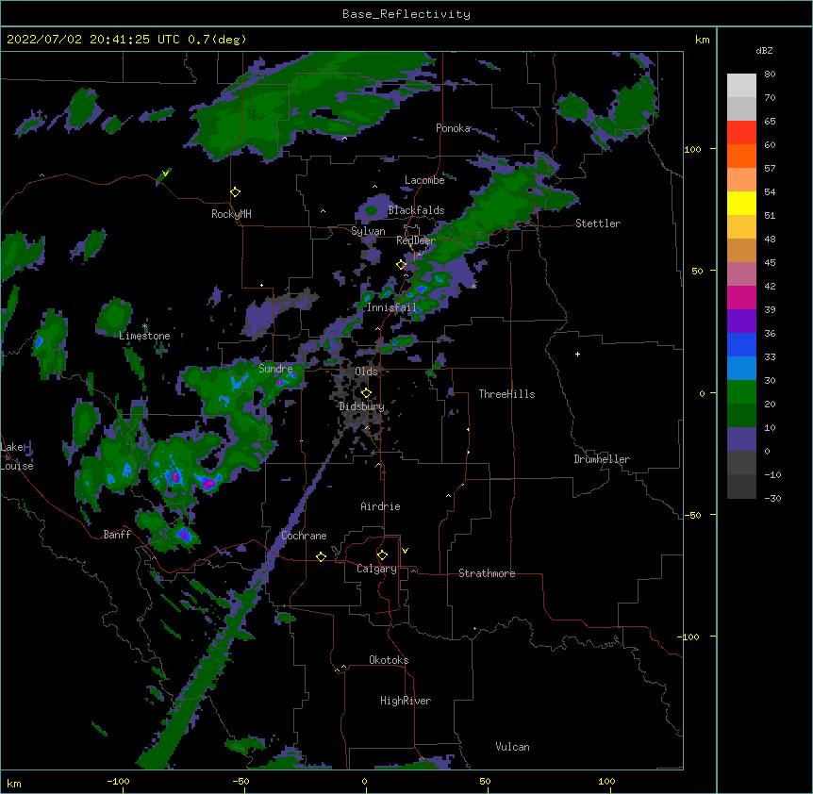Screen dimensions: 813x794
Task: Click the Cochrane city label
Action: click(304, 536)
